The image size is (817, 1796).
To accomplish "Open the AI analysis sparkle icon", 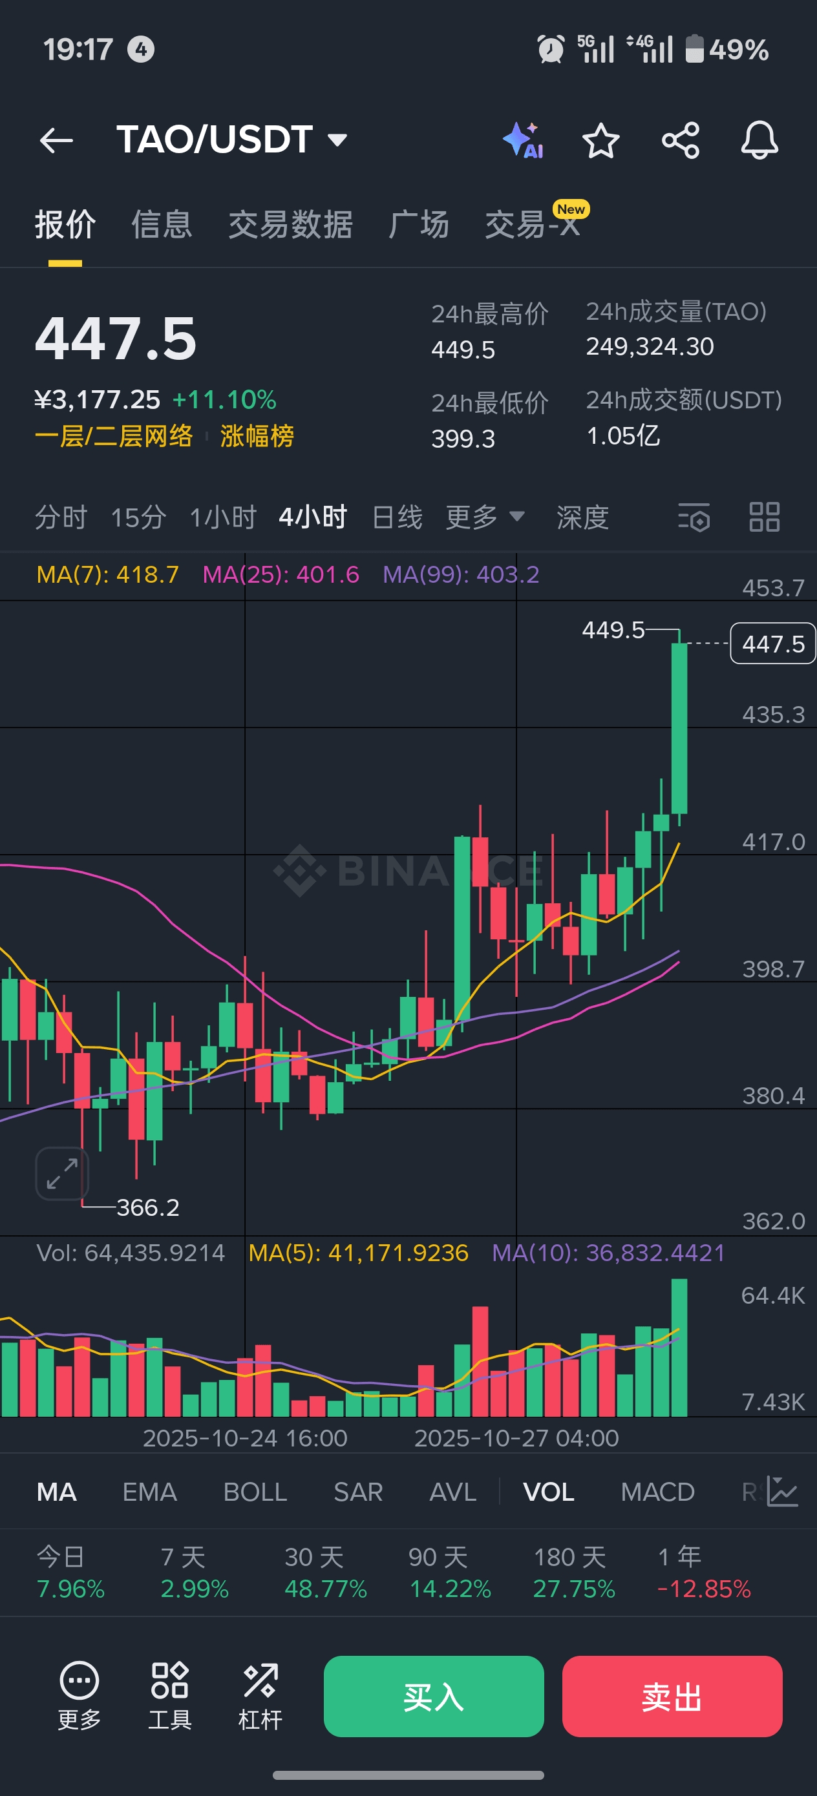I will click(524, 140).
